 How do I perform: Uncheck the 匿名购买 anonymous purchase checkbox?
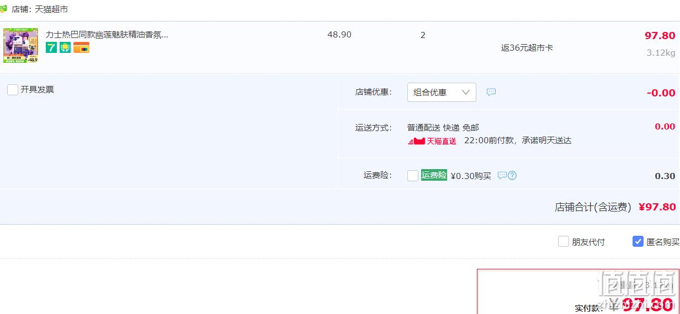point(638,241)
